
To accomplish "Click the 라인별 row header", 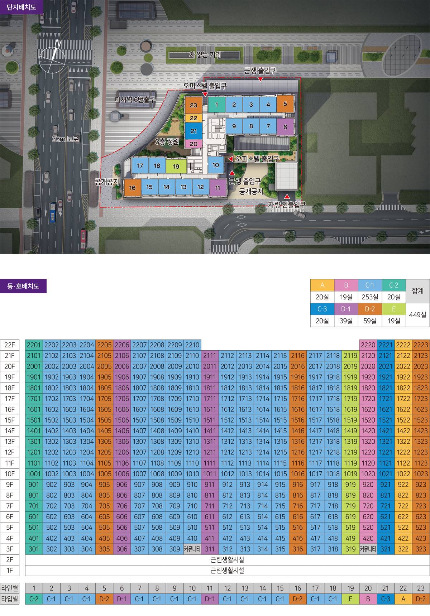I will tap(10, 588).
